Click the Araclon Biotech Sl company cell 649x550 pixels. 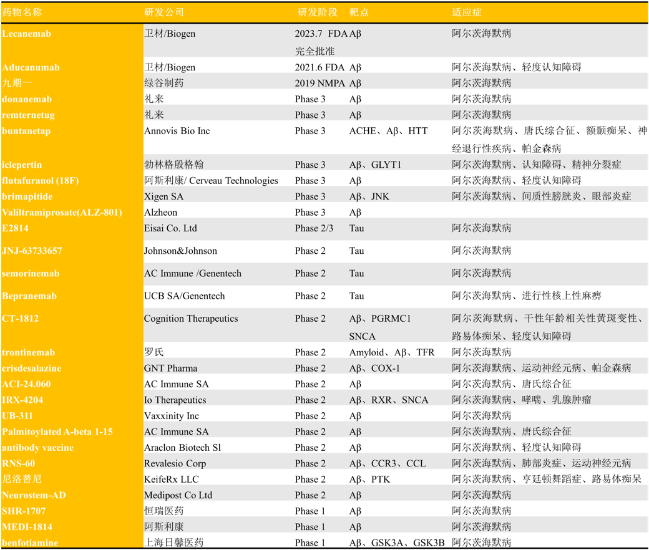182,448
